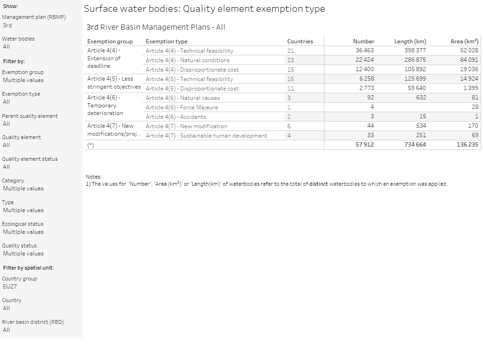Viewport: 483px width, 362px height.
Task: Open Quality element status filter dropdown
Action: pyautogui.click(x=41, y=167)
